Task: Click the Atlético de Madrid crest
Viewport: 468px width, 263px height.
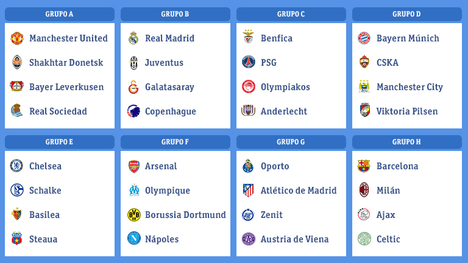Action: point(248,191)
